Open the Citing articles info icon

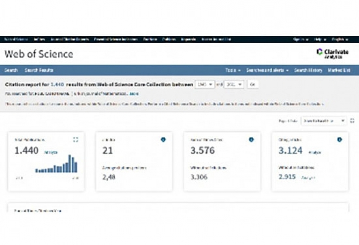[339, 140]
